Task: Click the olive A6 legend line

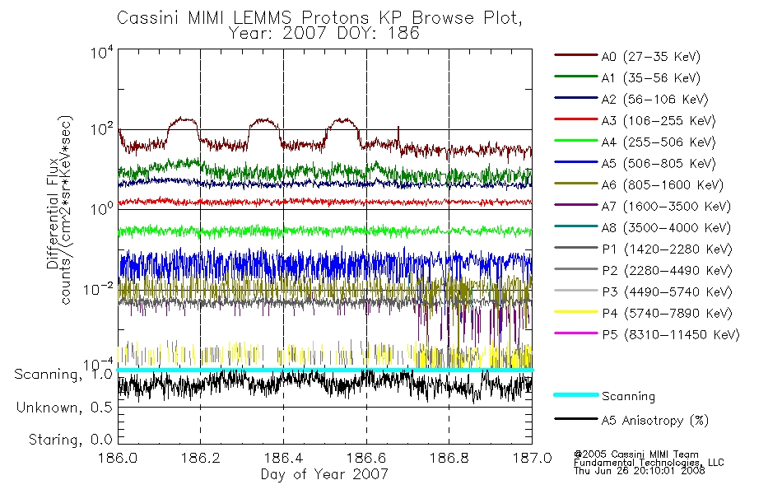Action: (x=575, y=183)
